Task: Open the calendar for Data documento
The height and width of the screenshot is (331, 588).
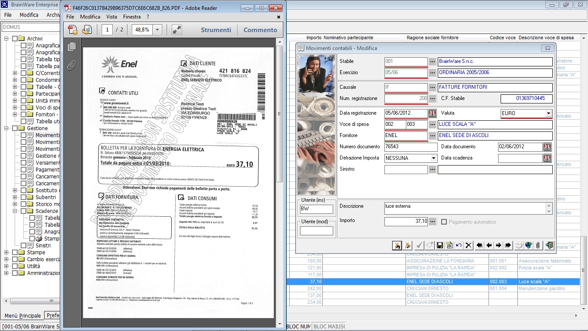Action: (547, 147)
